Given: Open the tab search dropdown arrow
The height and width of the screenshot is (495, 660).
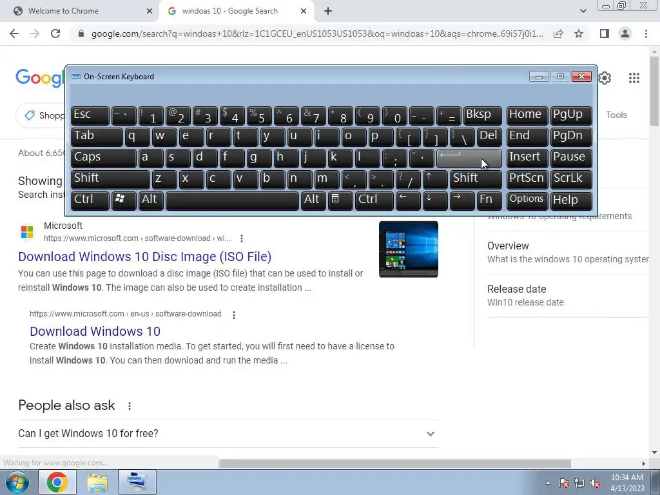Looking at the screenshot, I should [583, 11].
